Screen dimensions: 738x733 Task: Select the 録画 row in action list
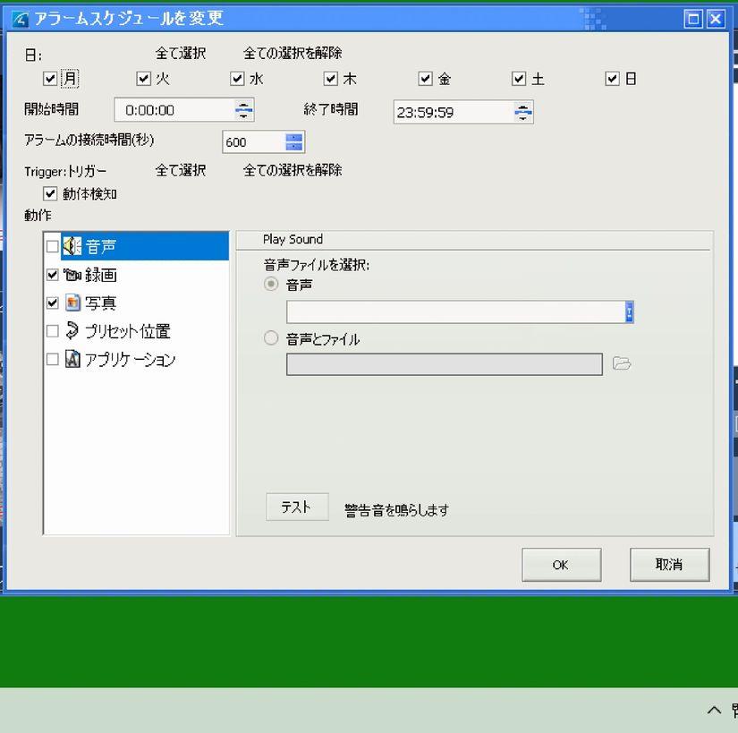click(136, 275)
